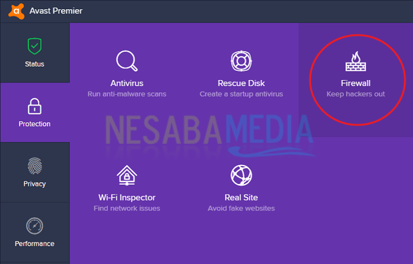Viewport: 413px width, 264px height.
Task: Switch to the Protection tab label
Action: [35, 124]
